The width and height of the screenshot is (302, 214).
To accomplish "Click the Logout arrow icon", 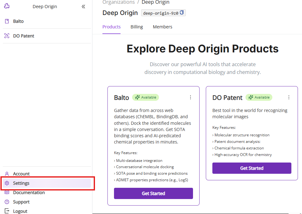I will 7,211.
